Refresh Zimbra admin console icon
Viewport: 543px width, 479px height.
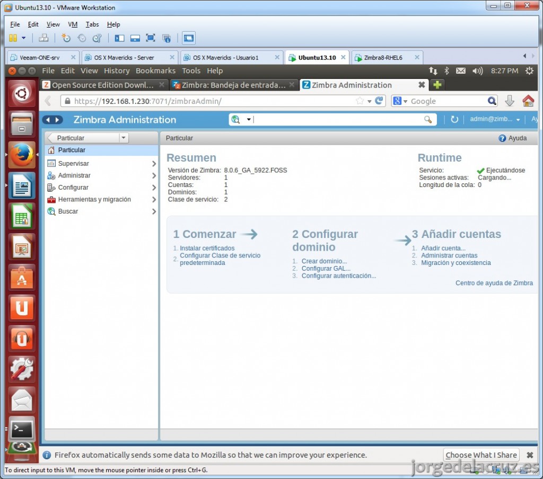coord(454,119)
